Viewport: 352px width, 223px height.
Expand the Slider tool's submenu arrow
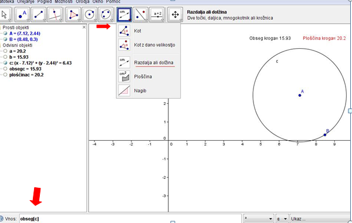(163, 20)
